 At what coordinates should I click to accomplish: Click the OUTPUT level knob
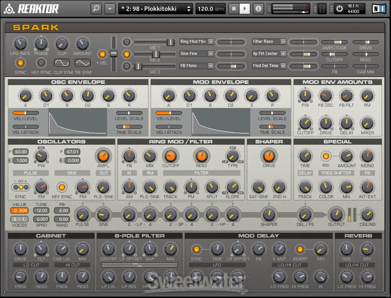tap(336, 215)
